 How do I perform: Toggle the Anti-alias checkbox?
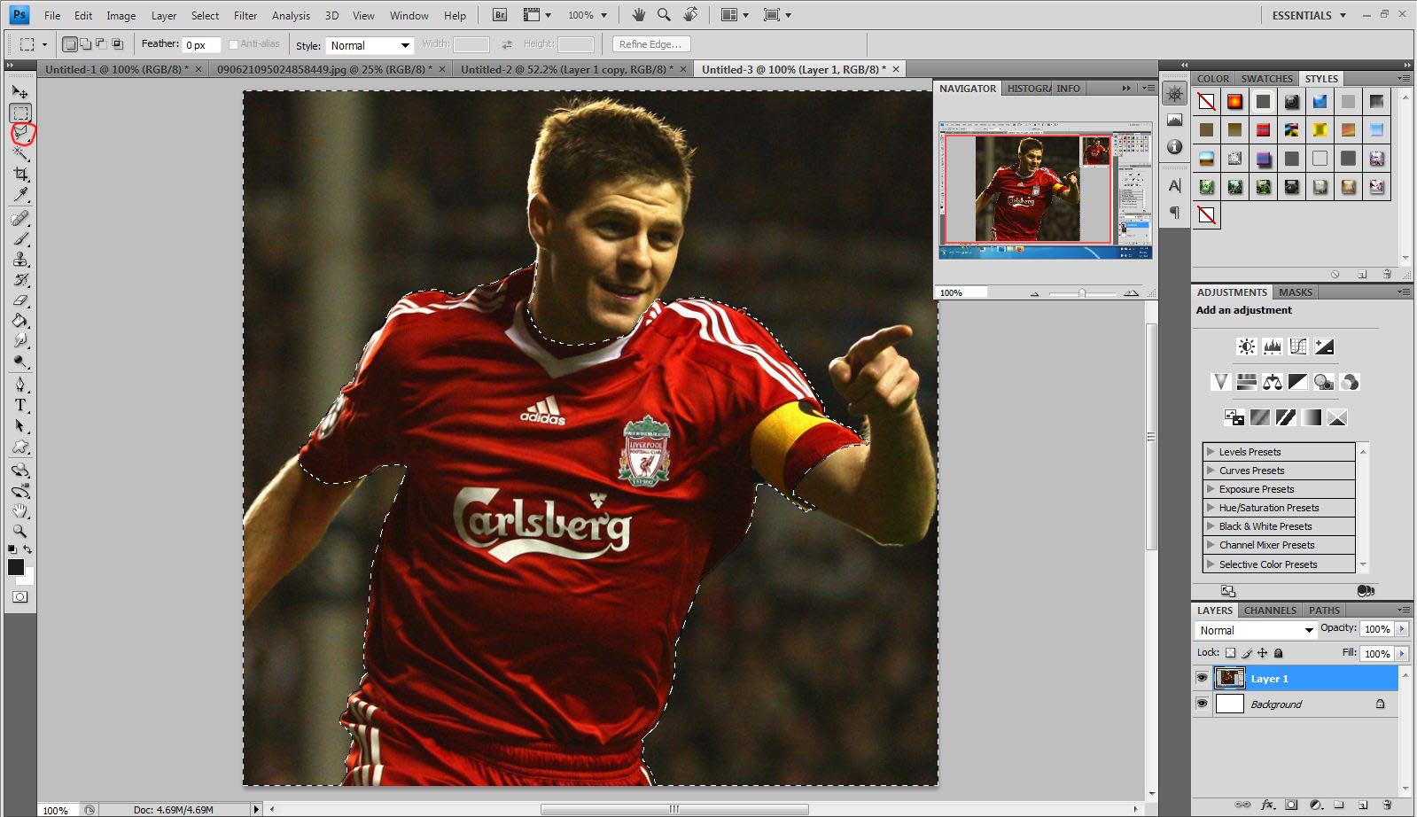tap(233, 44)
